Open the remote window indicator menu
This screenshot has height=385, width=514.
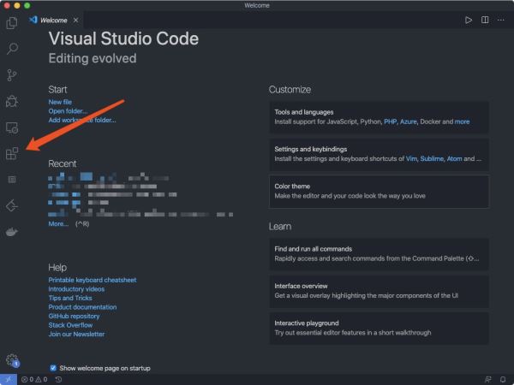8,379
